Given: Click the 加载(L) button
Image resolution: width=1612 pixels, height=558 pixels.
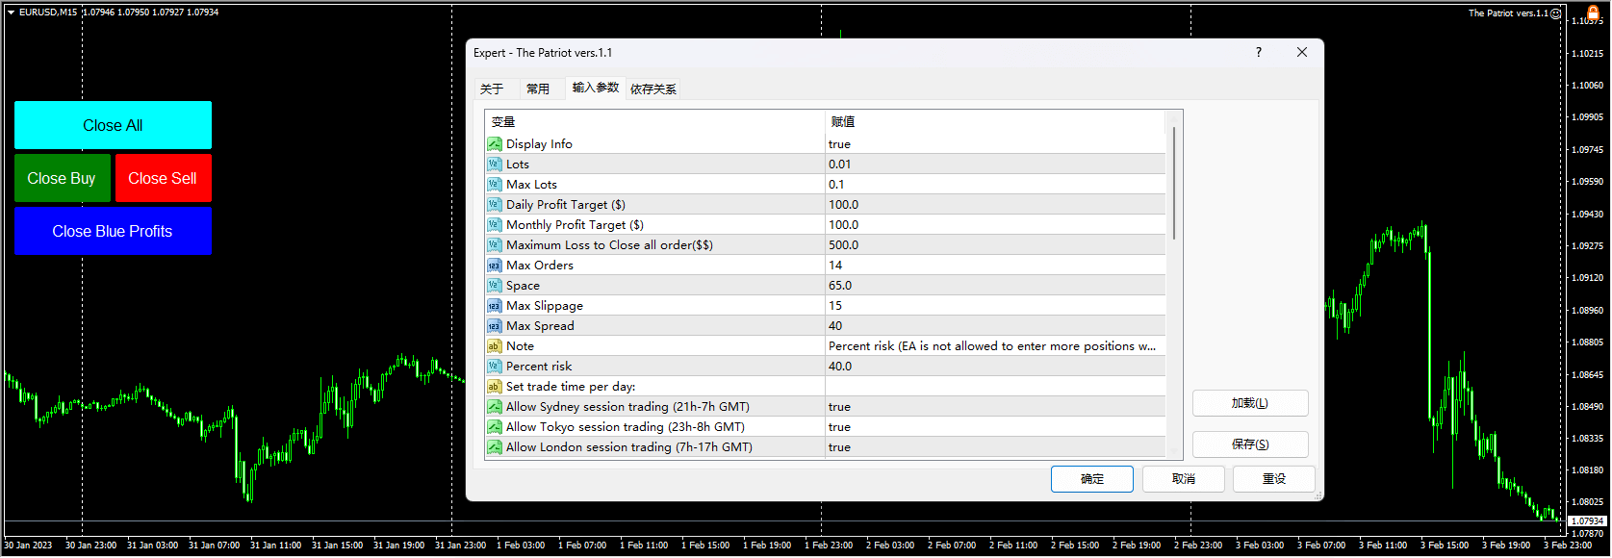Looking at the screenshot, I should click(x=1249, y=403).
